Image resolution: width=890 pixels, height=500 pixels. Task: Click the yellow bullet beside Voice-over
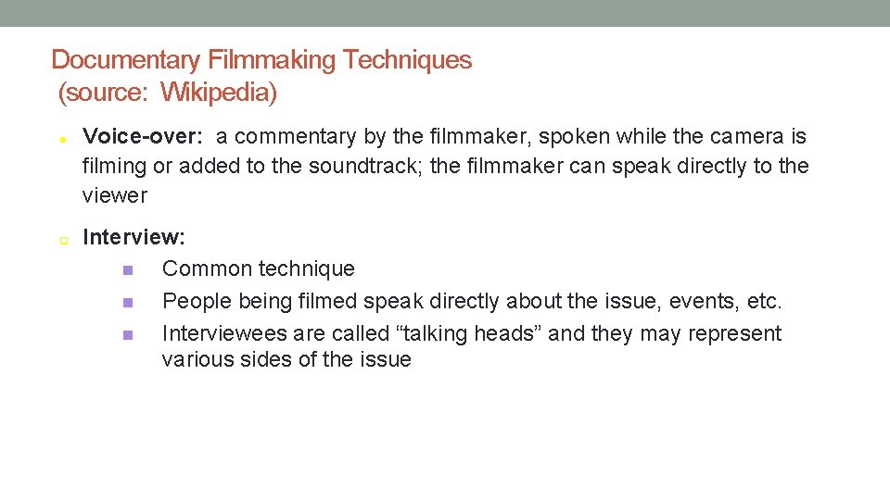[63, 139]
